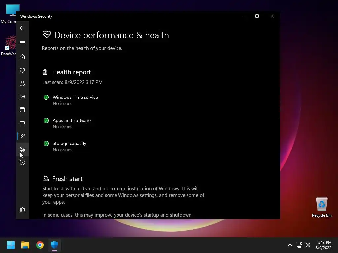This screenshot has height=253, width=338.
Task: Click Apps and software green checkmark
Action: point(46,121)
